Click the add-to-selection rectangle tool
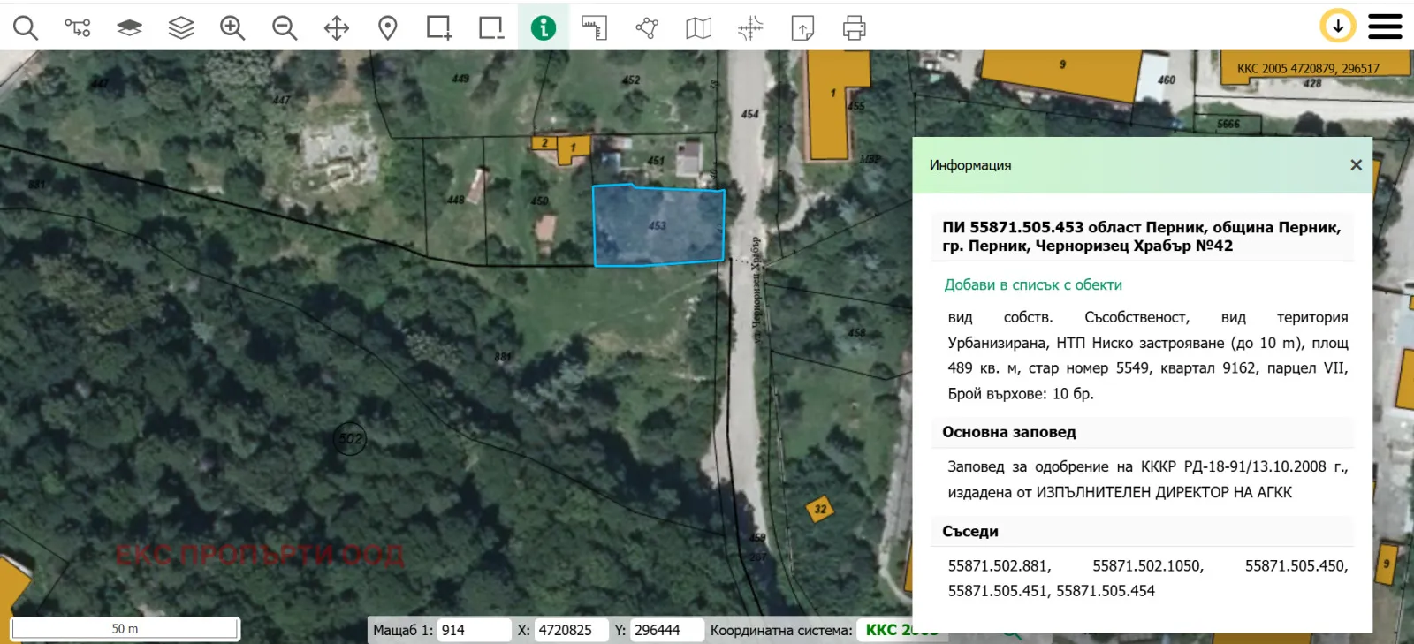The height and width of the screenshot is (644, 1414). [439, 27]
